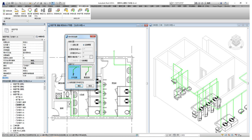Click the text tool 'A' icon in toolbar
This screenshot has height=140, width=252.
pos(41,3)
